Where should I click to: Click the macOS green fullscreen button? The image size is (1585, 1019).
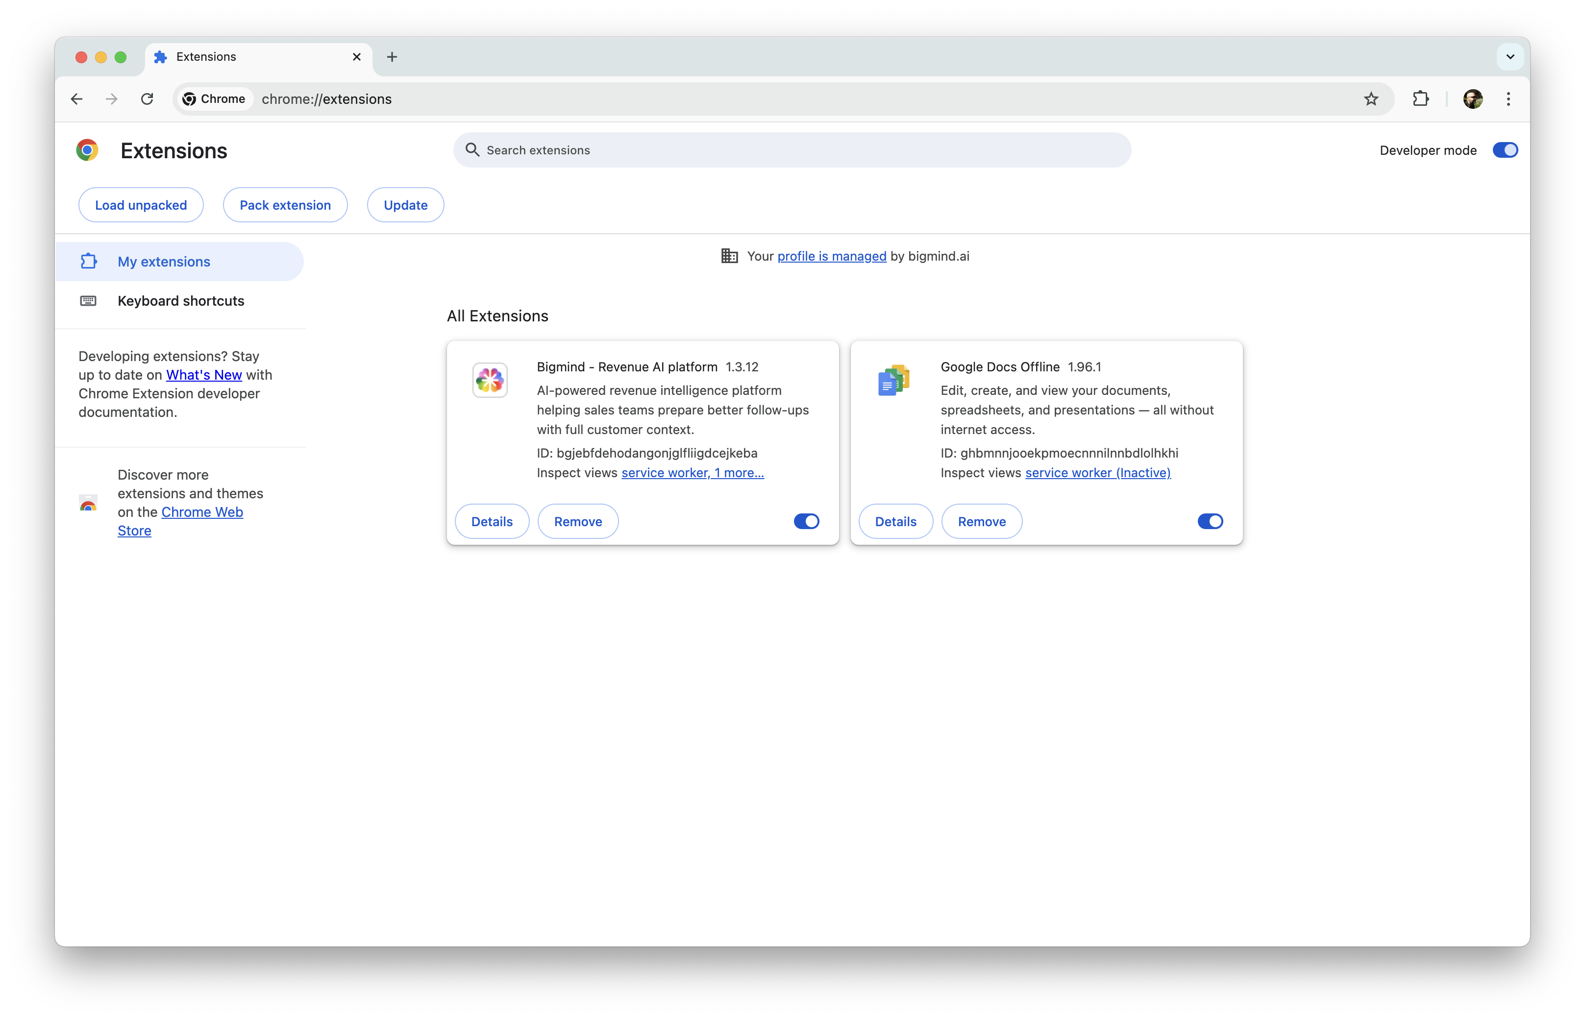point(121,57)
